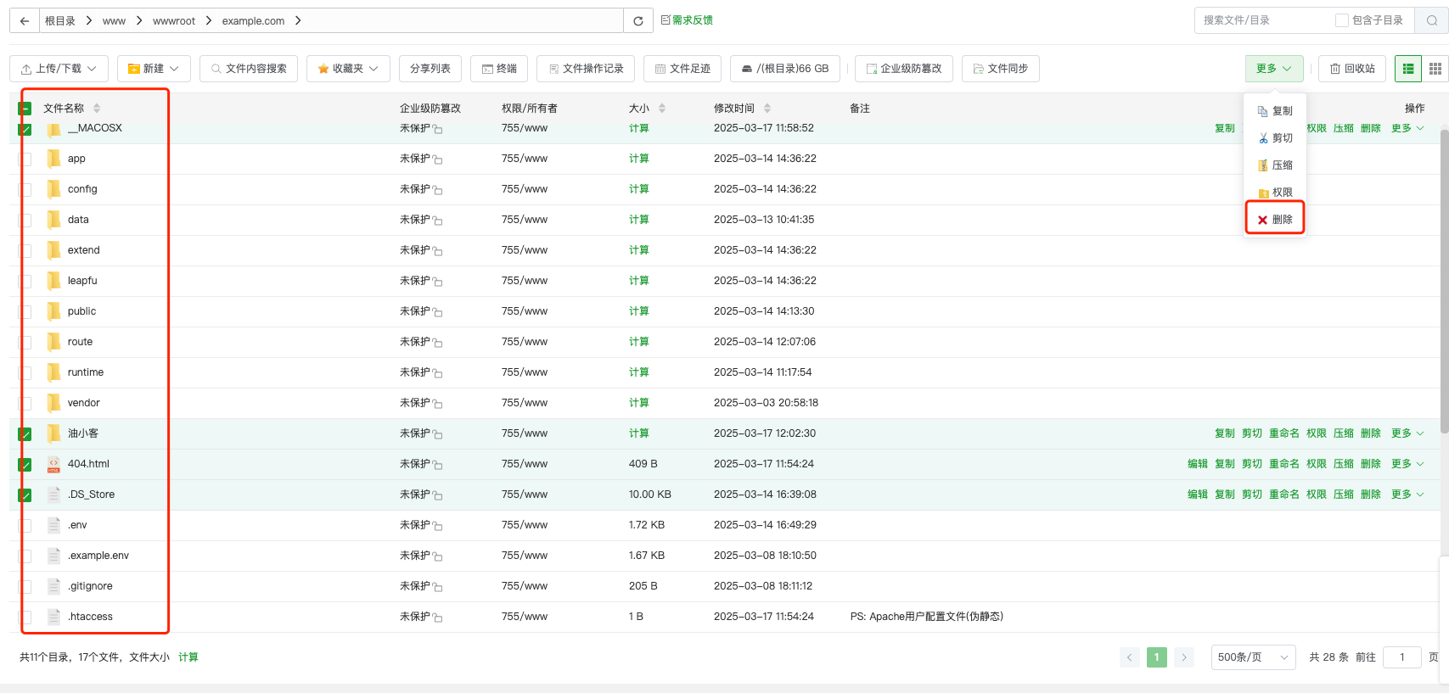Open the 文件内容搜索 button
1449x693 pixels.
pyautogui.click(x=249, y=69)
